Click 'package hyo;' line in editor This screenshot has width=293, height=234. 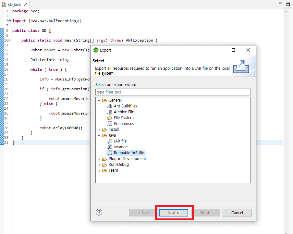(26, 11)
